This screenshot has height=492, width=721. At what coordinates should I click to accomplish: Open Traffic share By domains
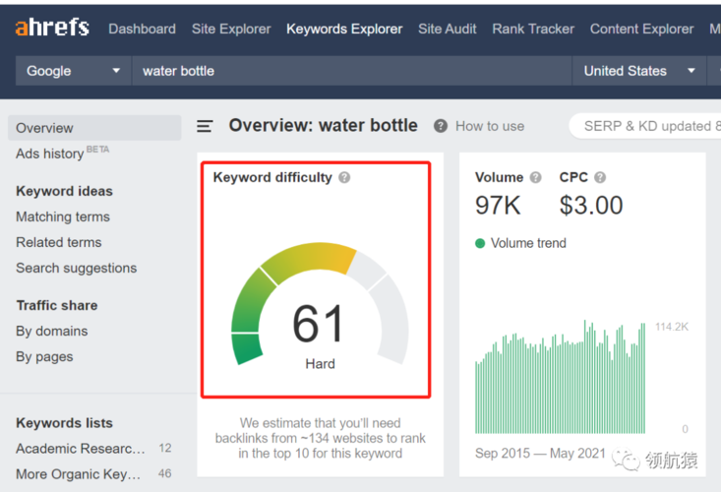[x=52, y=331]
